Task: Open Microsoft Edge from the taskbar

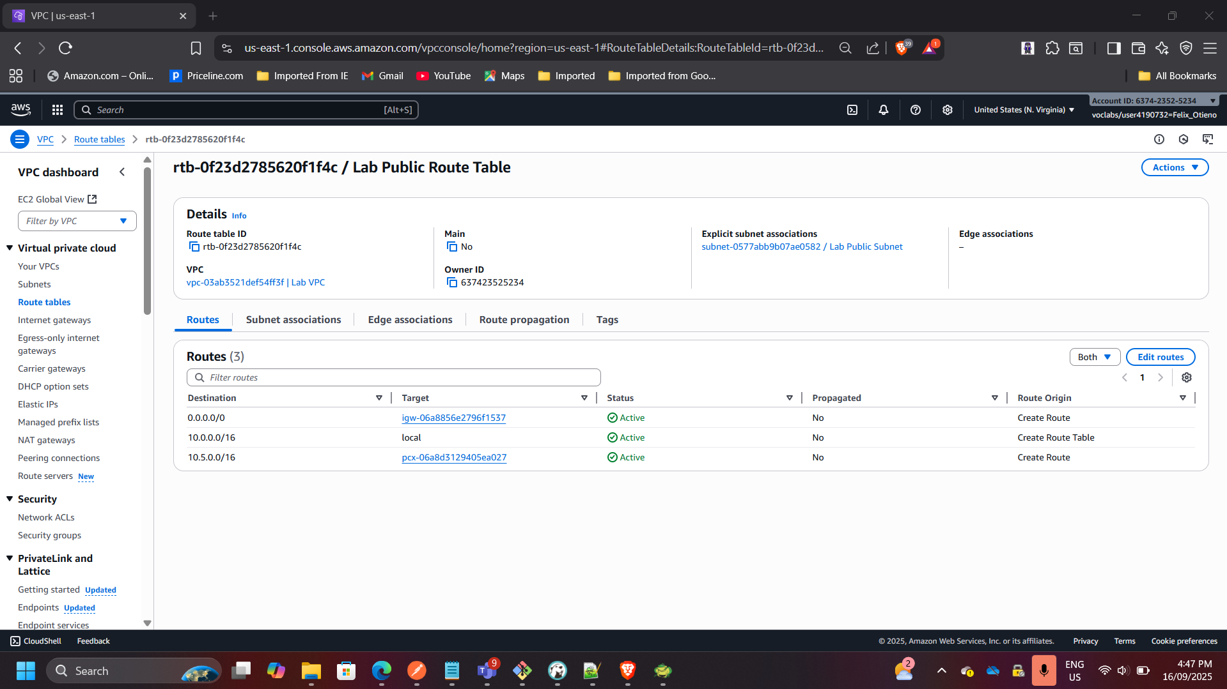Action: [x=382, y=670]
